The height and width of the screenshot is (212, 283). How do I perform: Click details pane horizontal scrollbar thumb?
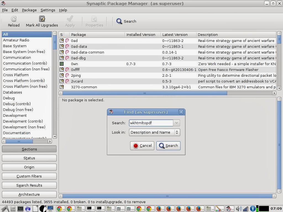point(167,196)
